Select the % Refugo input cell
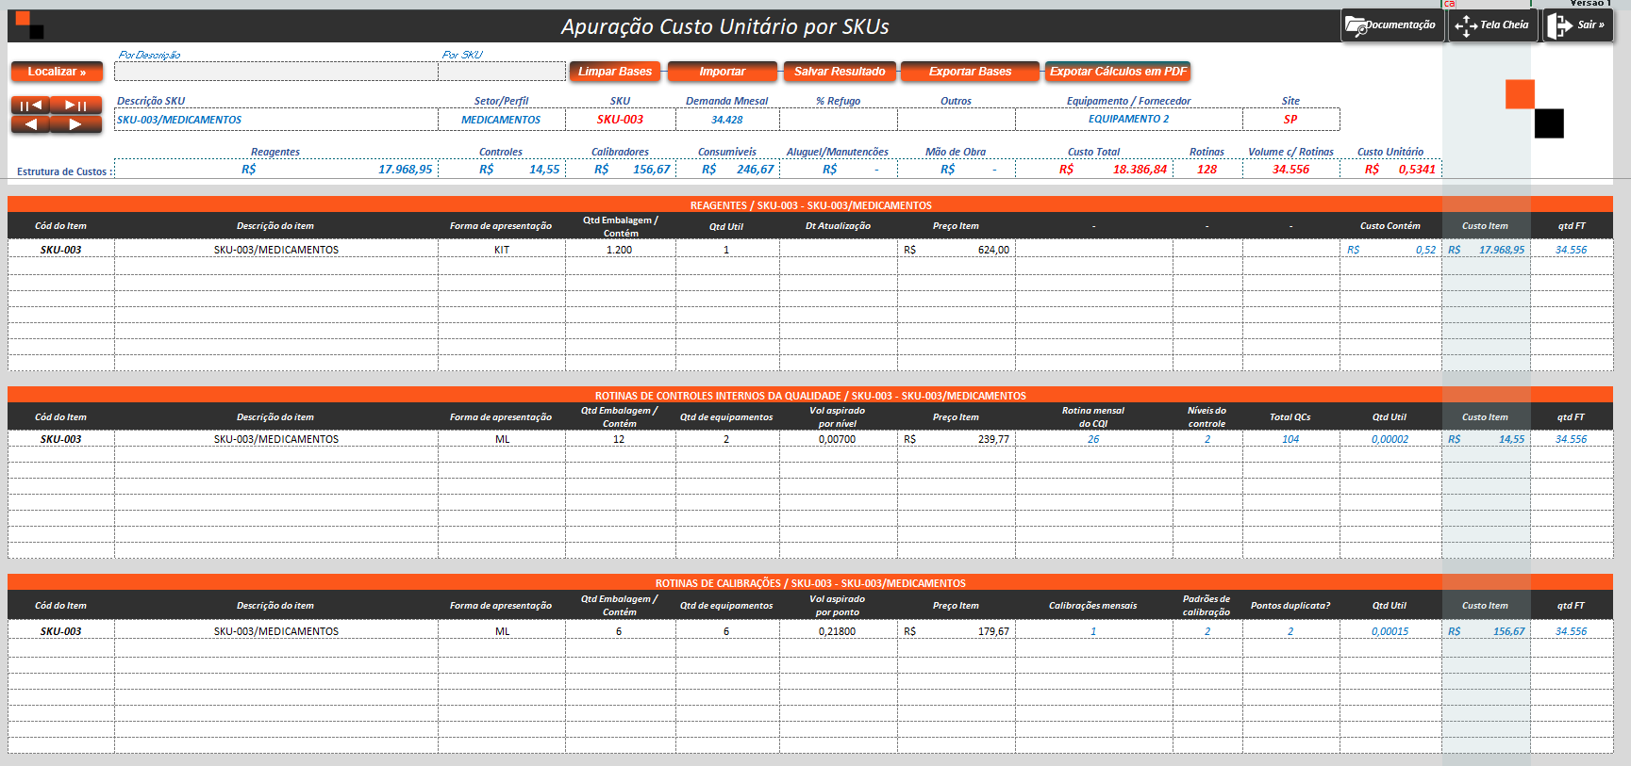The image size is (1631, 766). click(x=838, y=120)
